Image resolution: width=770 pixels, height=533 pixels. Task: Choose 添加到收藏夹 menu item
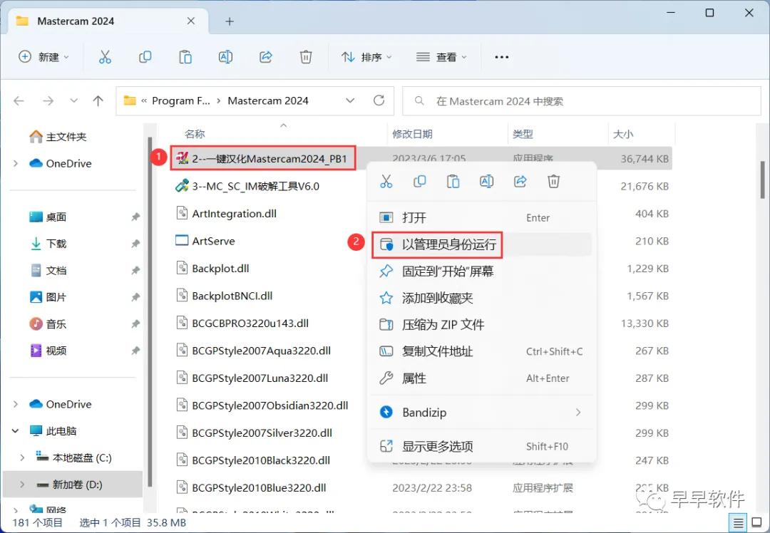[x=482, y=298]
